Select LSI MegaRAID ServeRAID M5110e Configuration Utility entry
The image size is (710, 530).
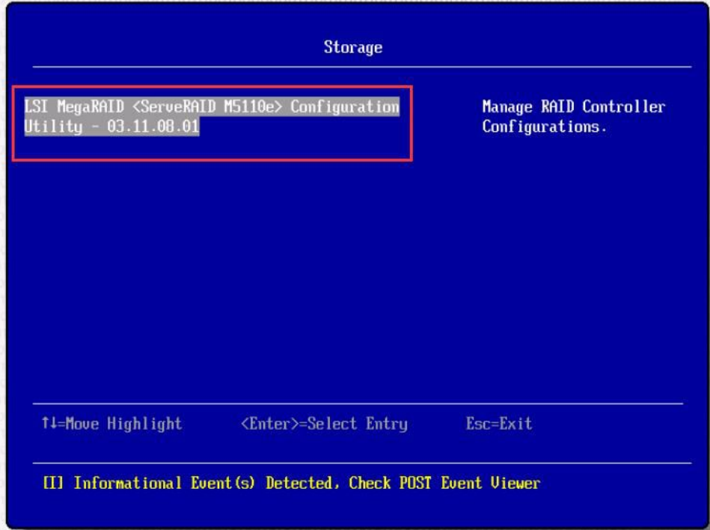[x=212, y=117]
